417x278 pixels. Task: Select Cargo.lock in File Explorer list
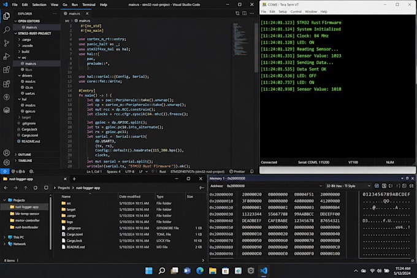pos(74,241)
